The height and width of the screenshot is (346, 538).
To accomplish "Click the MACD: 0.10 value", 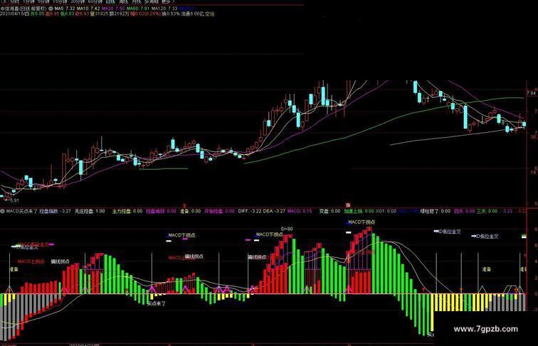I will click(x=300, y=211).
